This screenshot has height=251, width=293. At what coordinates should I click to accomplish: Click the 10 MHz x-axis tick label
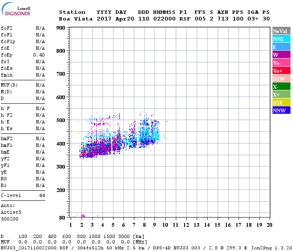point(165,225)
